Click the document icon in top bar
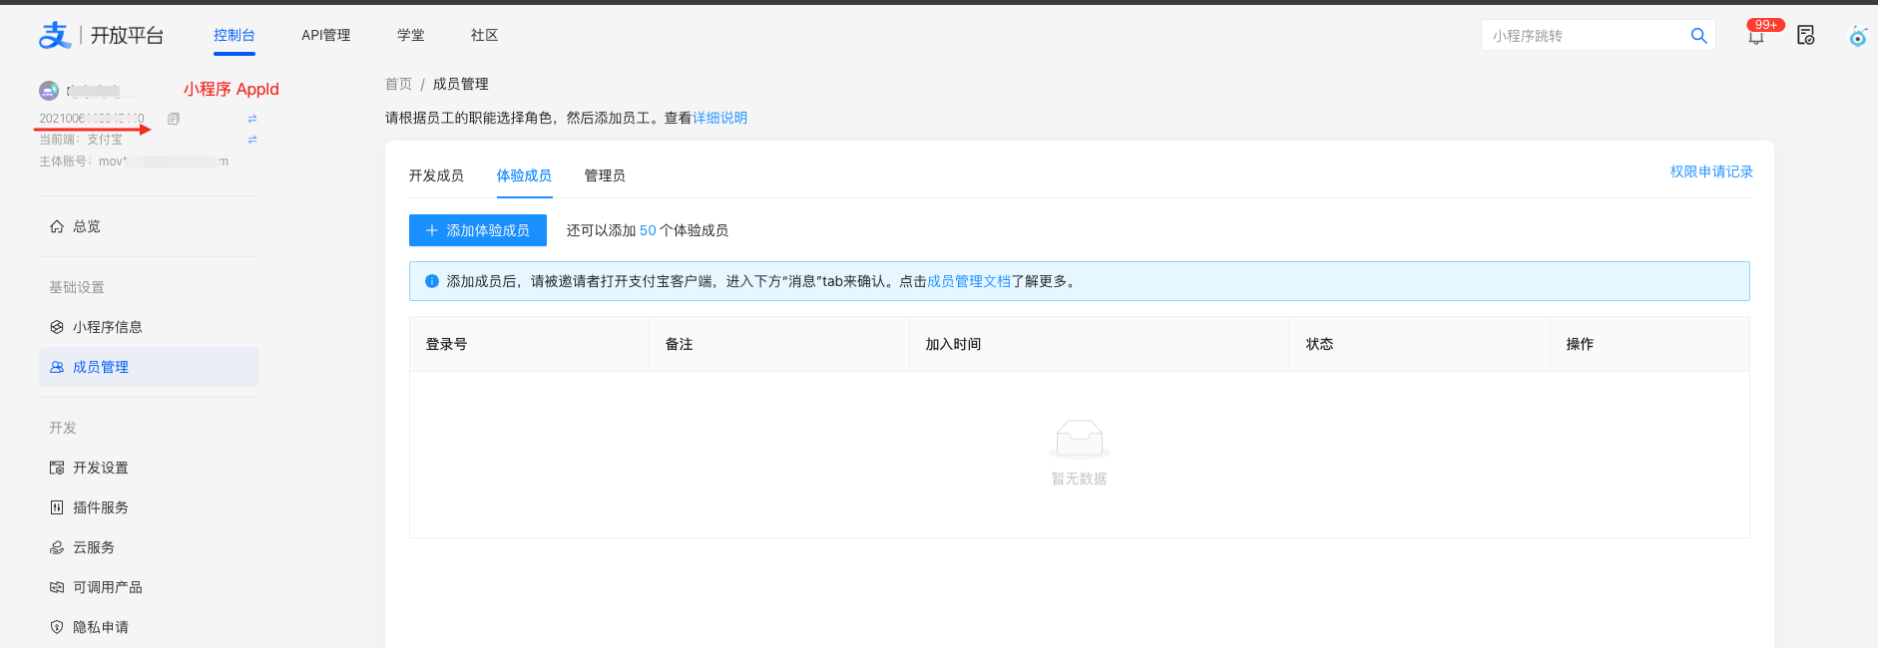 (x=1805, y=36)
